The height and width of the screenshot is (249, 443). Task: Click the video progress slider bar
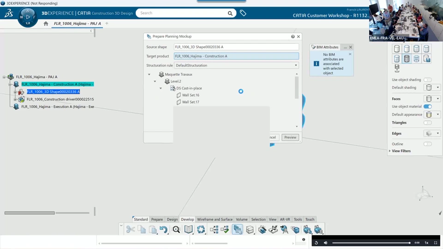371,243
